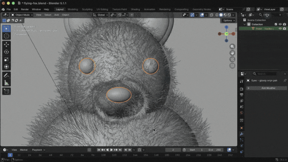
Task: Open the Object properties tab
Action: tap(242, 128)
